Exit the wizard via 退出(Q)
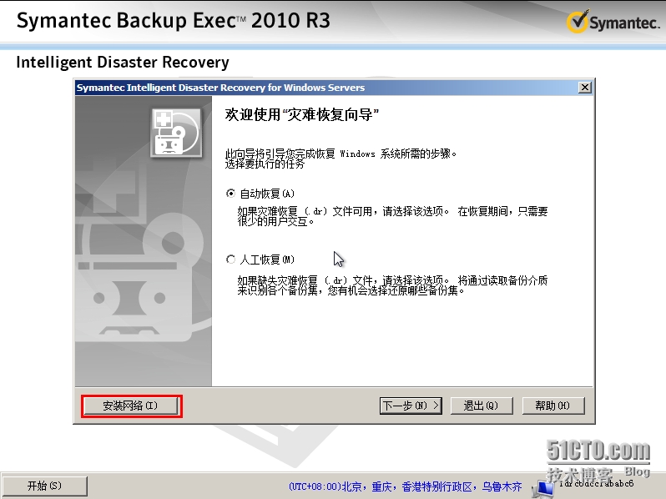Screen dimensions: 666x499 [x=482, y=406]
